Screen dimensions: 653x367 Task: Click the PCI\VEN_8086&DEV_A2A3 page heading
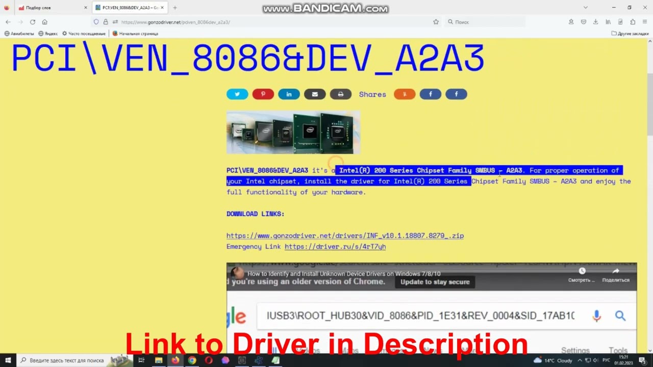248,58
